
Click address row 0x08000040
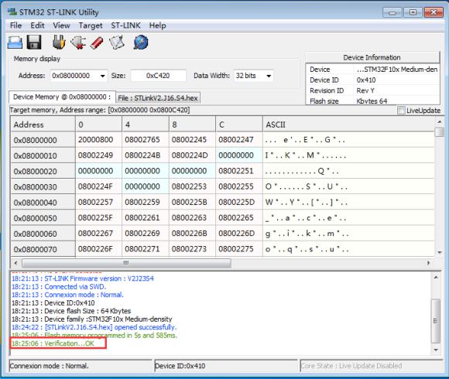click(43, 203)
